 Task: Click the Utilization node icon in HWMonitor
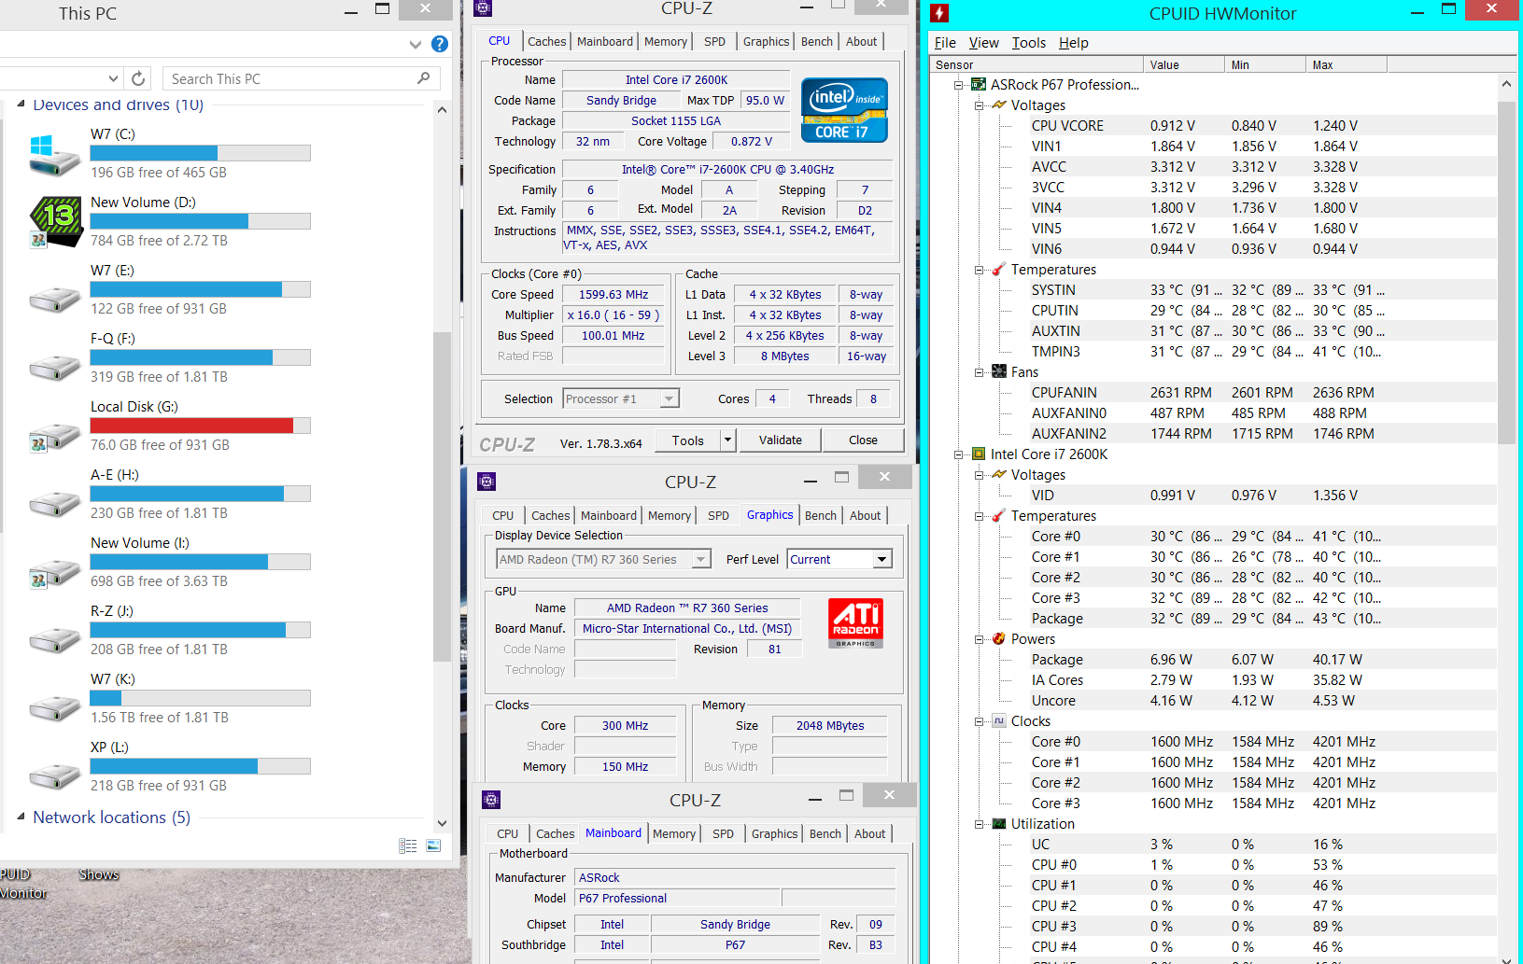[x=999, y=823]
